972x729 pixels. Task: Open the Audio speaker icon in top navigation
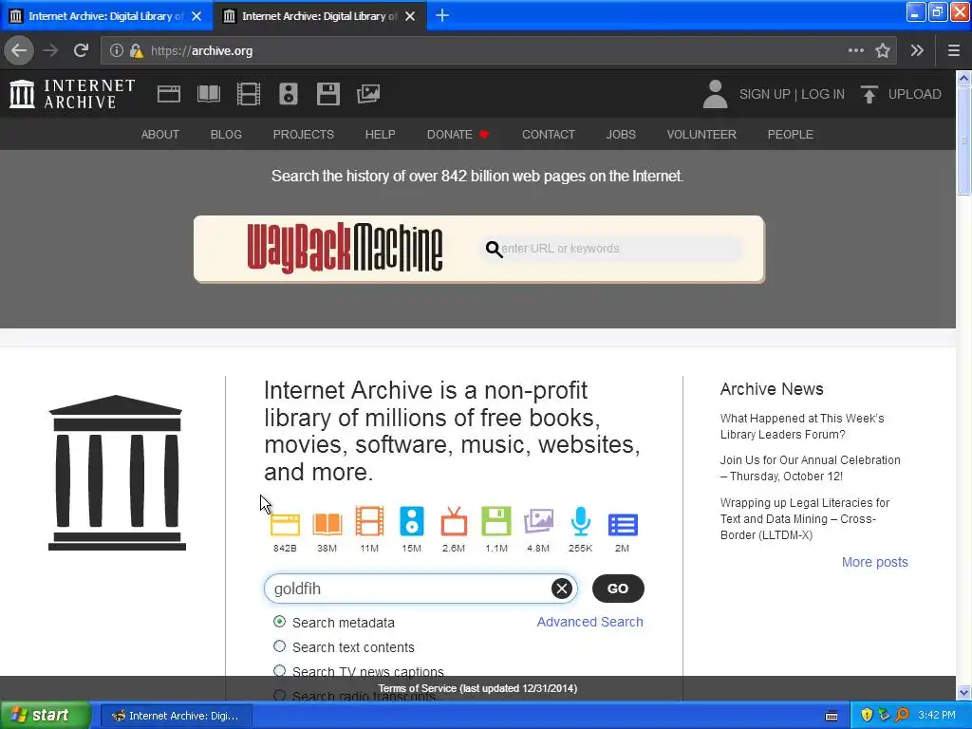(x=289, y=94)
